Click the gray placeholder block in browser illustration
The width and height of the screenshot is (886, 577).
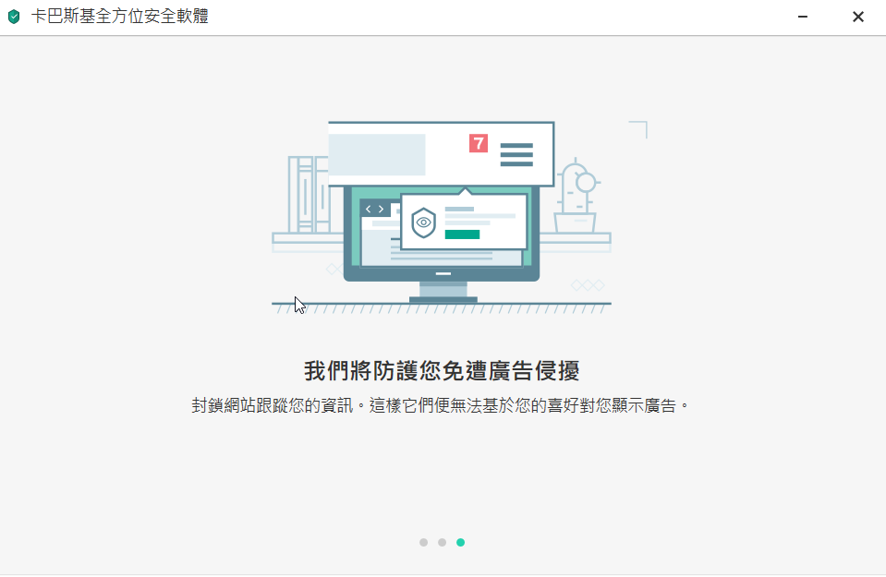tap(377, 154)
